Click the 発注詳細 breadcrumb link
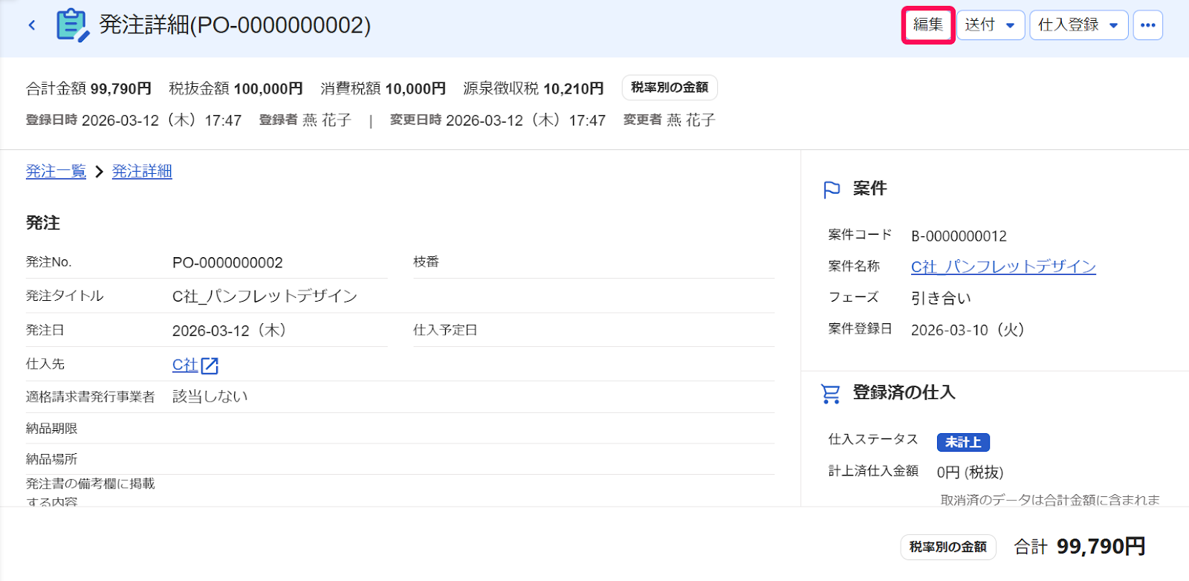Screen dimensions: 1189x581 [142, 172]
